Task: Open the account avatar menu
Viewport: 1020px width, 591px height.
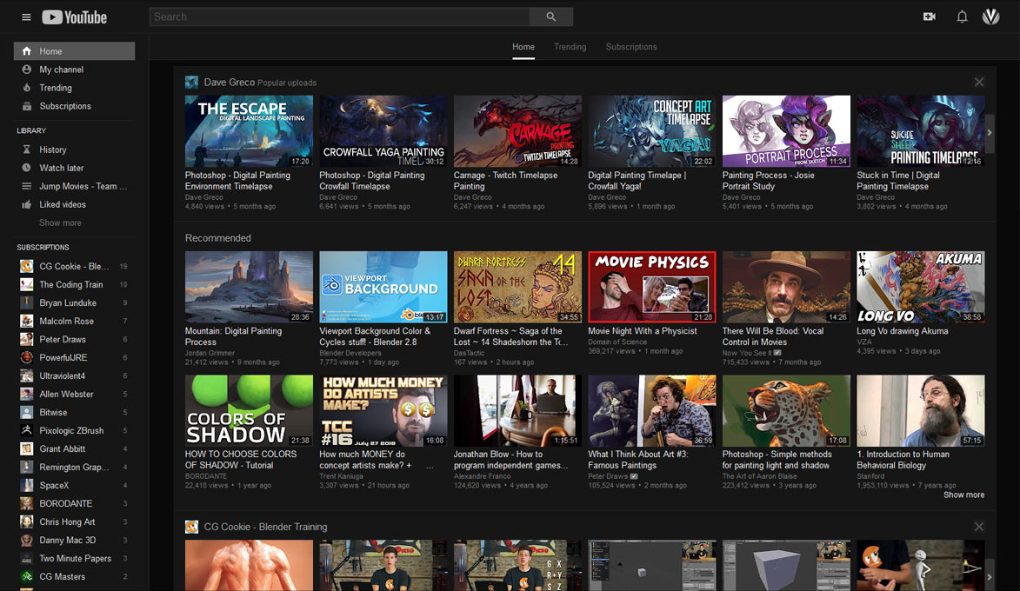Action: [x=990, y=17]
